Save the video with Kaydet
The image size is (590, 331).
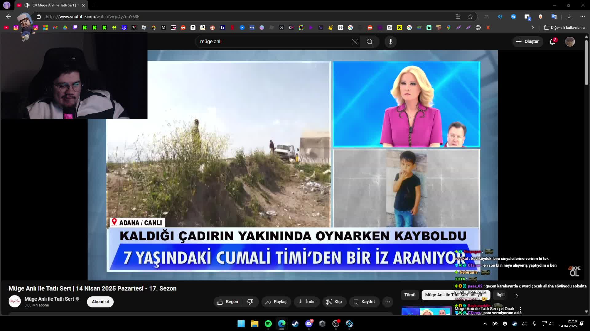pyautogui.click(x=364, y=302)
